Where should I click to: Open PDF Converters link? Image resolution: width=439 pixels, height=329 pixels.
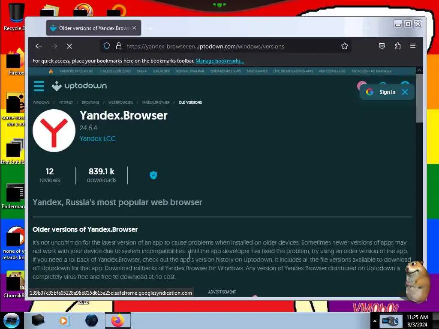(x=332, y=71)
